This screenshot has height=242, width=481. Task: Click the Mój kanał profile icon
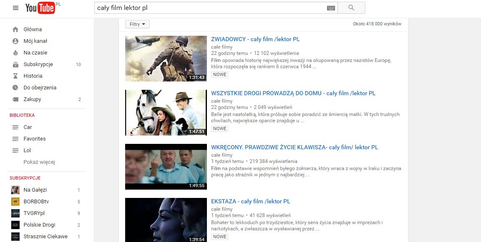(15, 41)
